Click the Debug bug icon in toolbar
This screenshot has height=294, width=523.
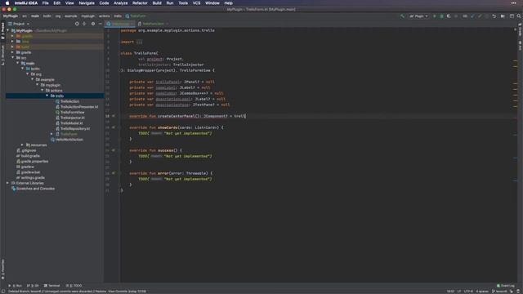441,16
